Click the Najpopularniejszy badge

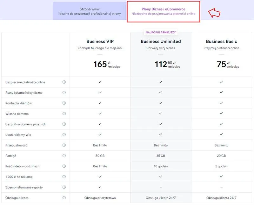pos(161,32)
